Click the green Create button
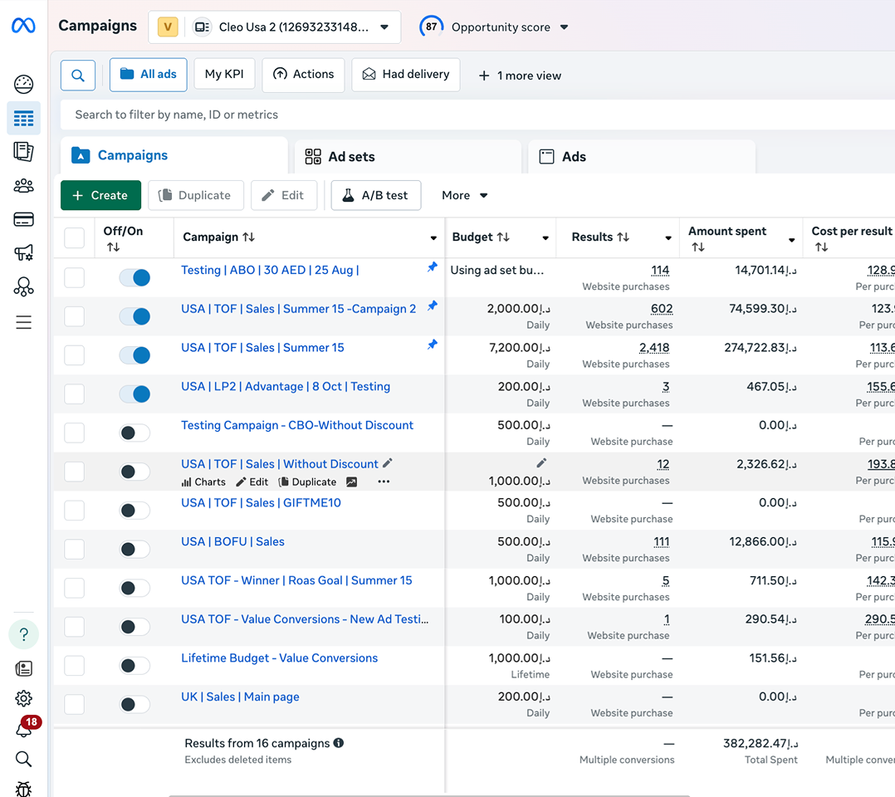The image size is (895, 797). tap(100, 195)
